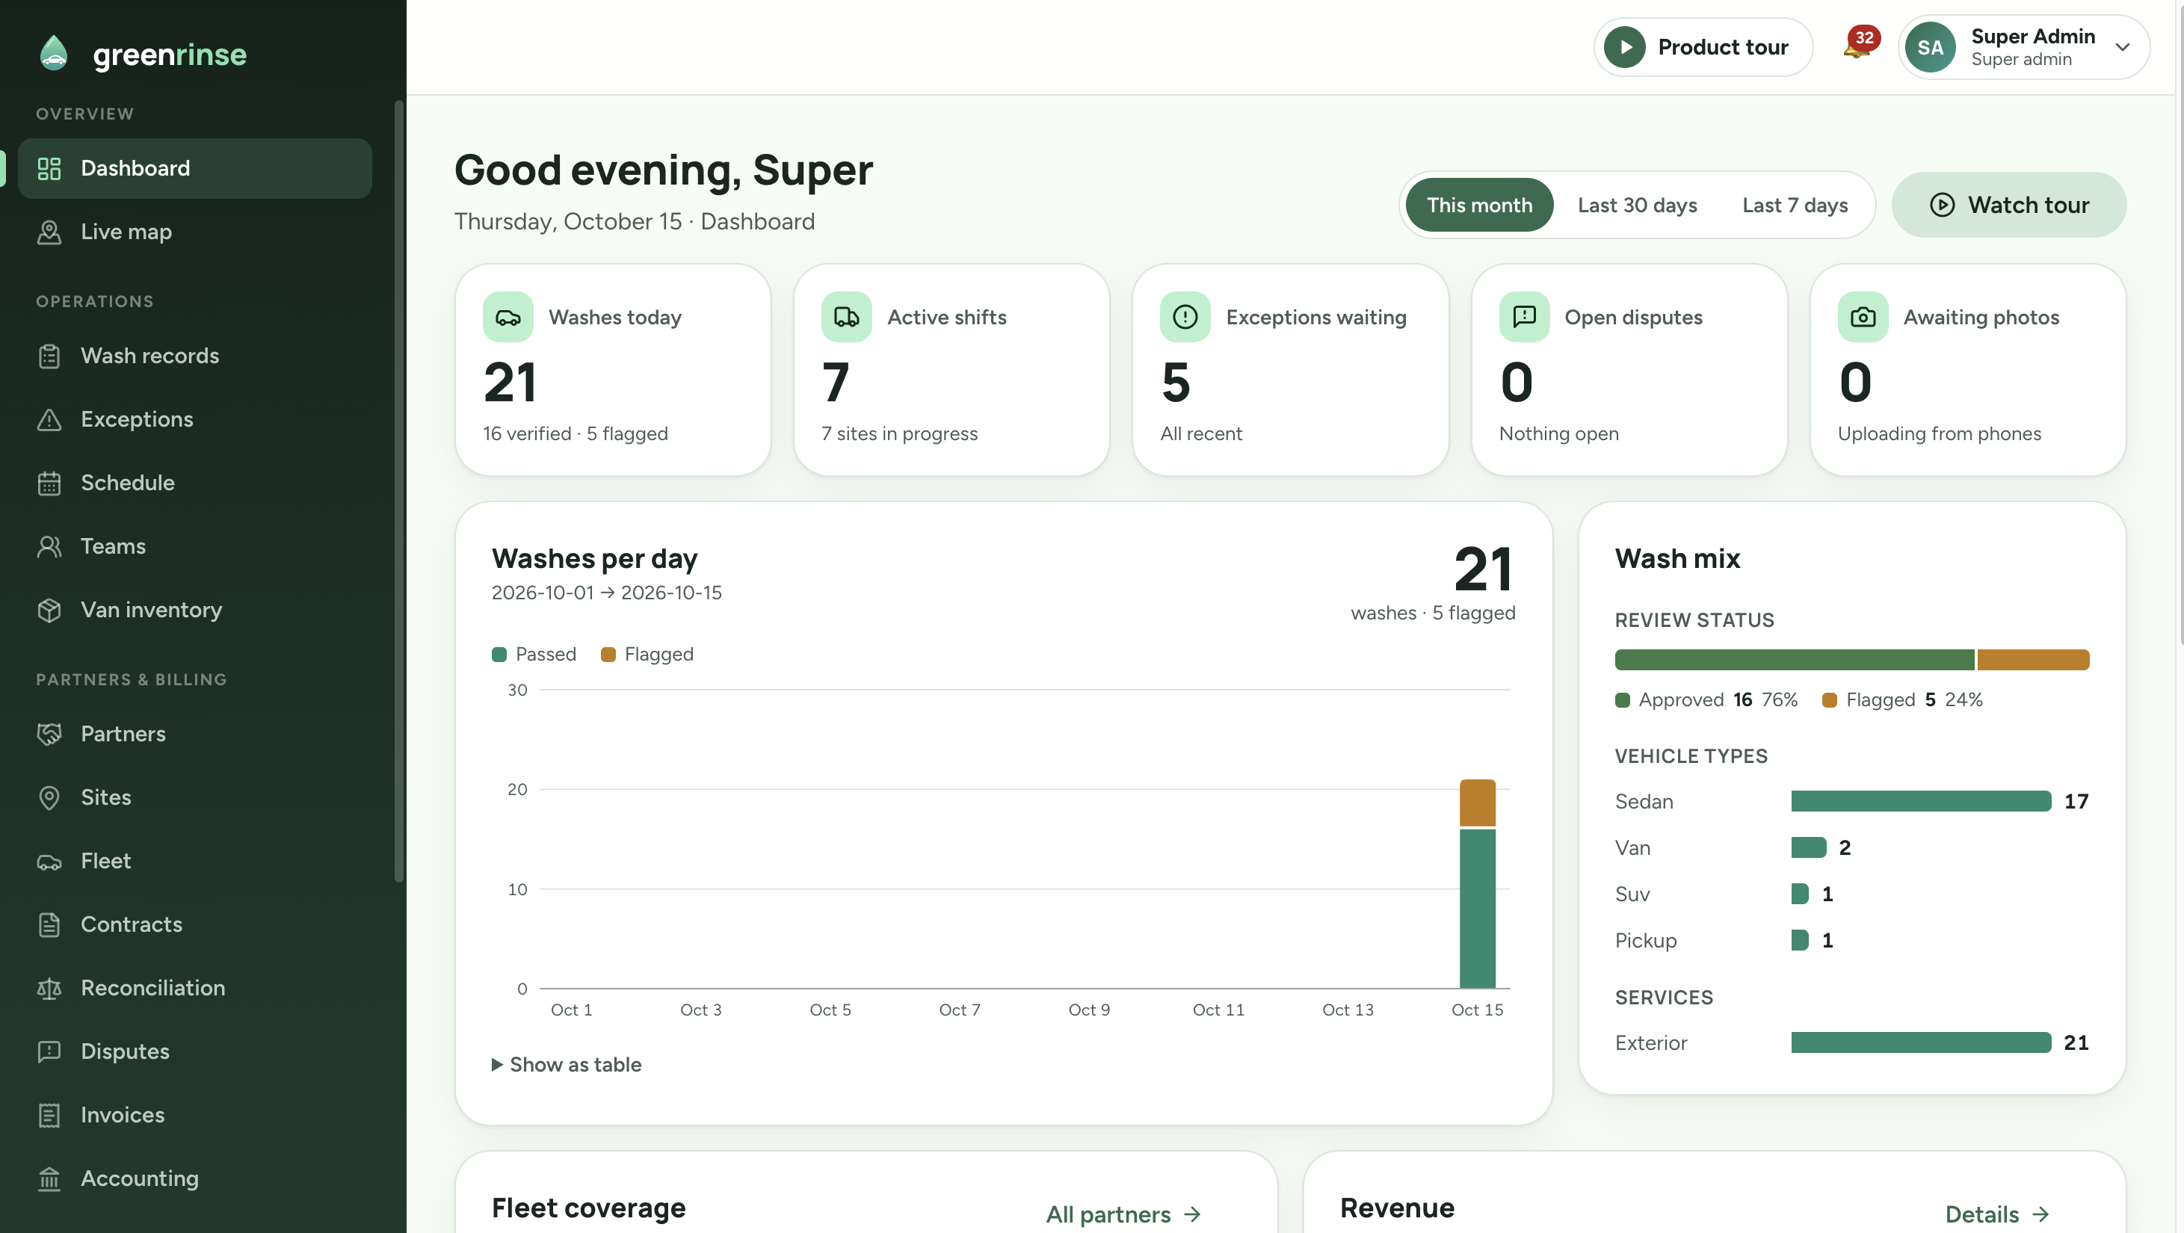This screenshot has width=2184, height=1233.
Task: Click the green Approved review status bar
Action: [x=1794, y=660]
